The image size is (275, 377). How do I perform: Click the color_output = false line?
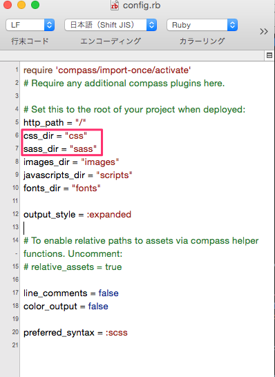pos(66,307)
